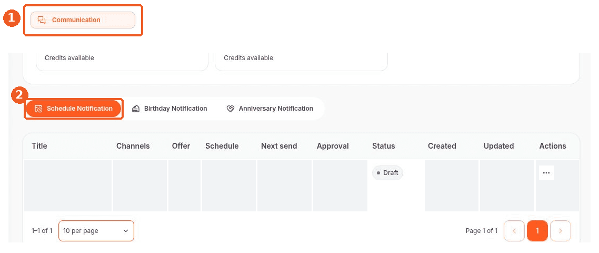This screenshot has height=253, width=599.
Task: Open the 10 per page dropdown
Action: tap(96, 231)
